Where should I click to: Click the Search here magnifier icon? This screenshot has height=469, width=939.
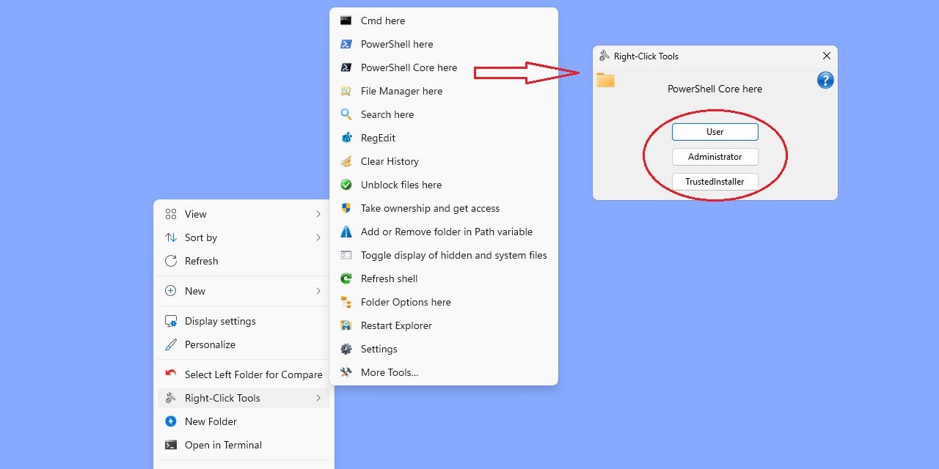coord(346,114)
